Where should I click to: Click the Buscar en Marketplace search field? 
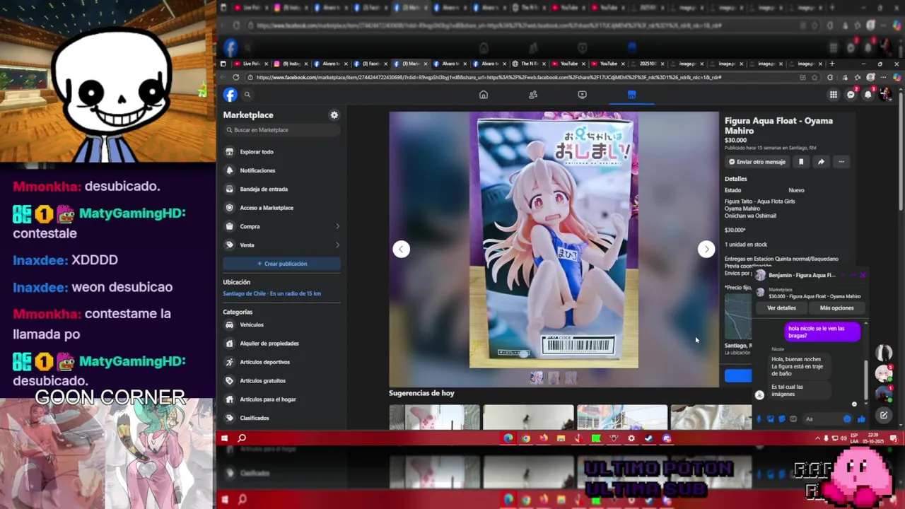pos(281,130)
